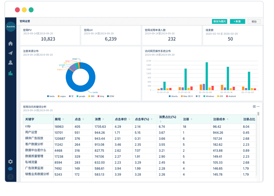This screenshot has width=274, height=196.
Task: Click edit icon on keyword analysis panel
Action: tap(254, 106)
